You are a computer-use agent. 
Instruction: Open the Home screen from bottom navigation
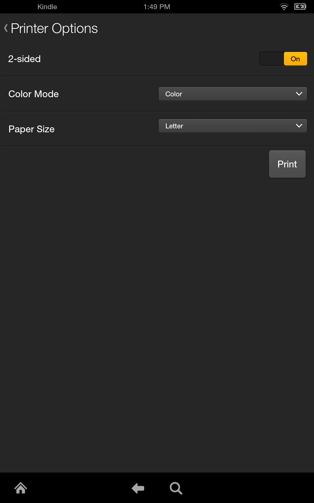coord(21,488)
